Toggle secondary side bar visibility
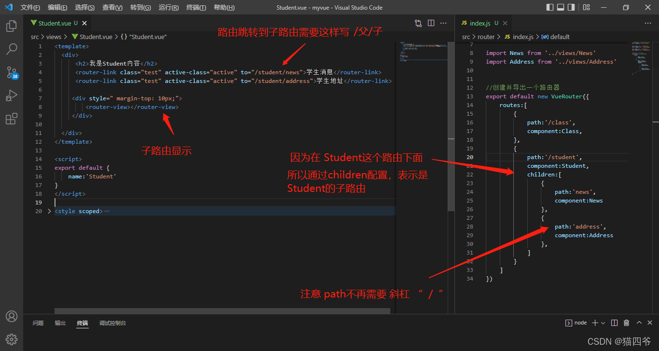The image size is (659, 351). 571,7
